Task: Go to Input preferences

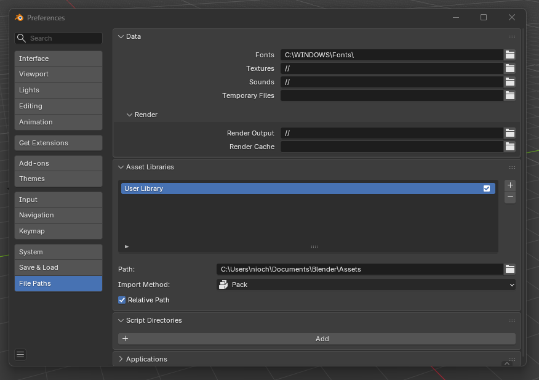Action: click(58, 200)
